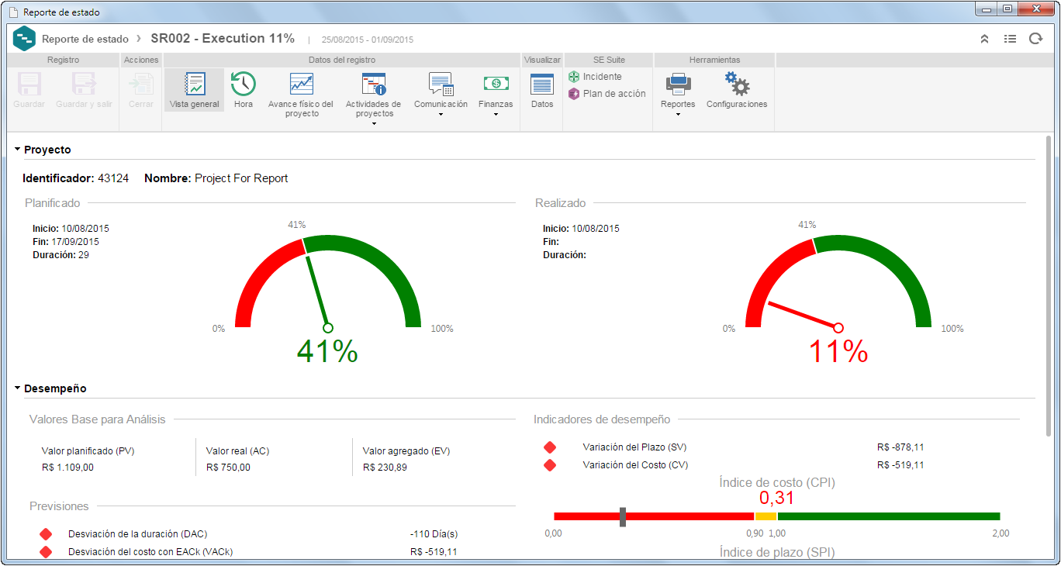The image size is (1061, 566).
Task: Click the refresh icon in header
Action: pyautogui.click(x=1035, y=39)
